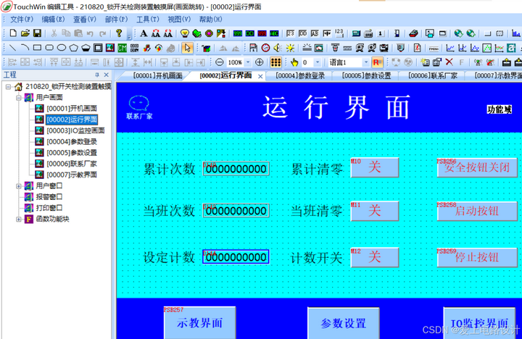Click the bar chart component icon

pyautogui.click(x=515, y=33)
